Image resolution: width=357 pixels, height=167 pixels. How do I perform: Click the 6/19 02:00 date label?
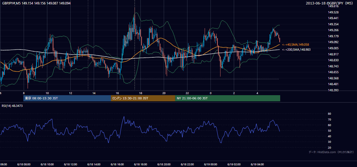234,164
